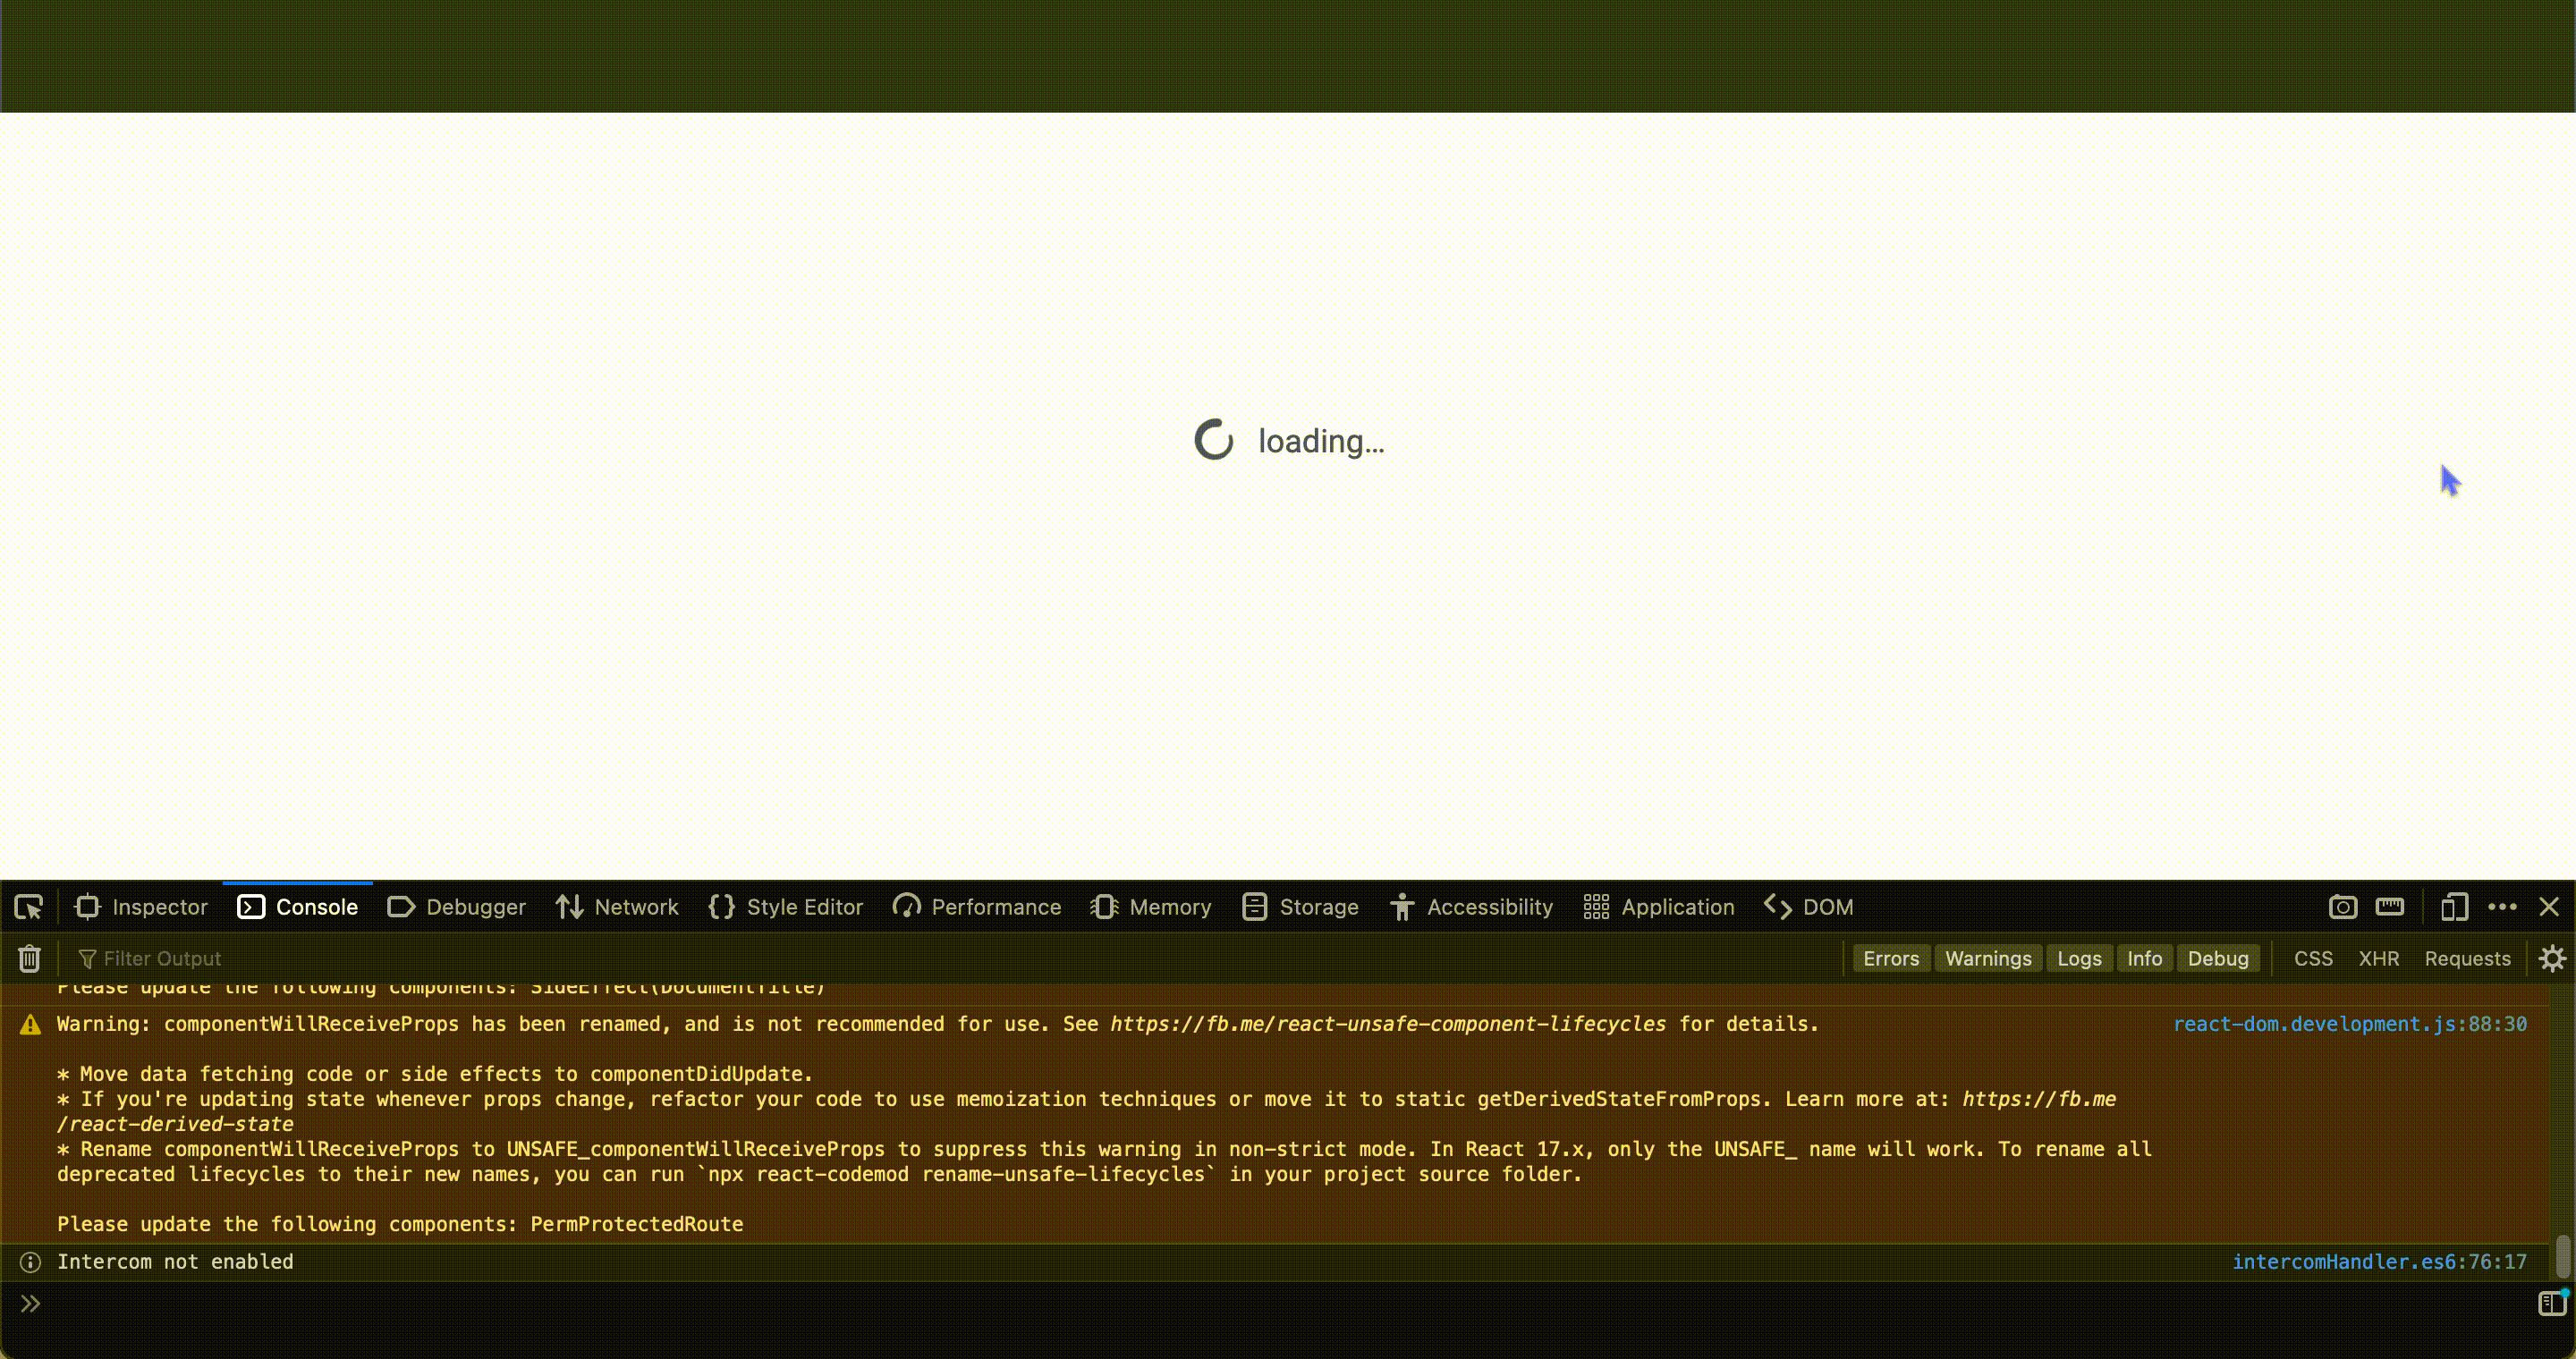This screenshot has width=2576, height=1359.
Task: Open the Accessibility panel
Action: 1471,907
